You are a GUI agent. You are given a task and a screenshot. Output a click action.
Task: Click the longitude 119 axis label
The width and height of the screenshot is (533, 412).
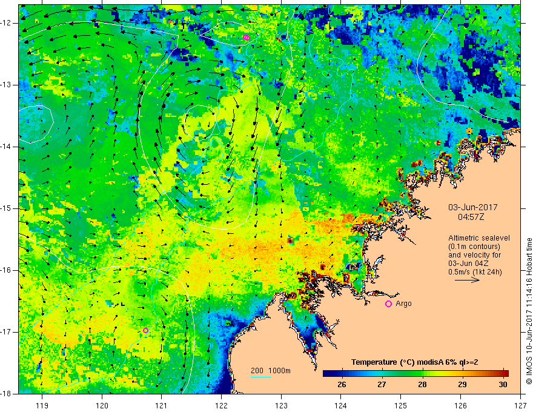[42, 405]
